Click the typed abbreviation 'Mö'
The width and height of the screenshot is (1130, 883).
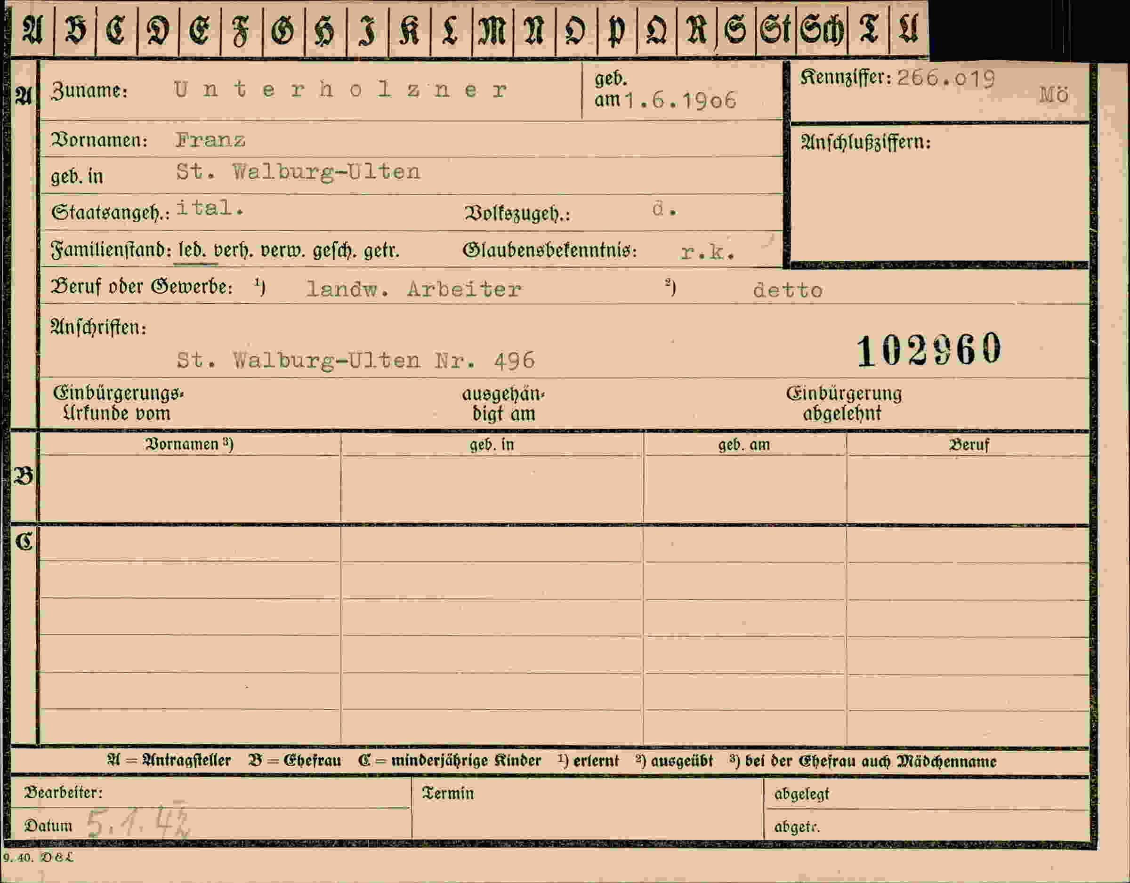[1054, 95]
